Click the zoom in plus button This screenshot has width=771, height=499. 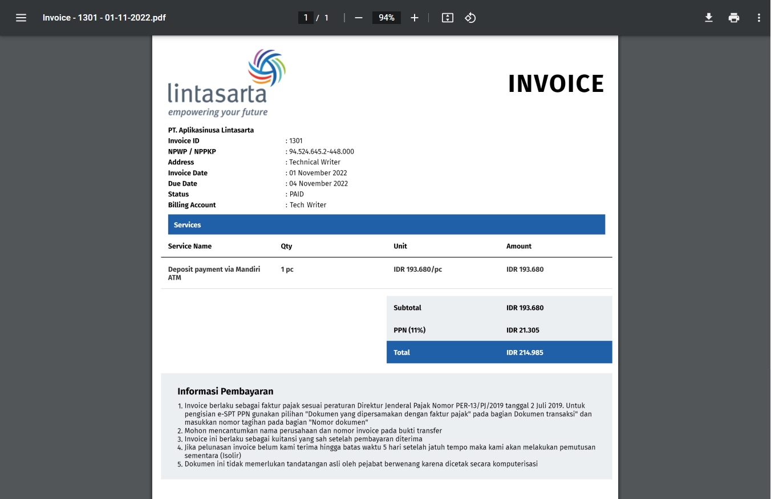point(415,18)
